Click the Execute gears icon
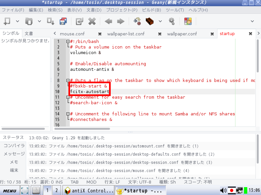The image size is (261, 195). click(172, 21)
